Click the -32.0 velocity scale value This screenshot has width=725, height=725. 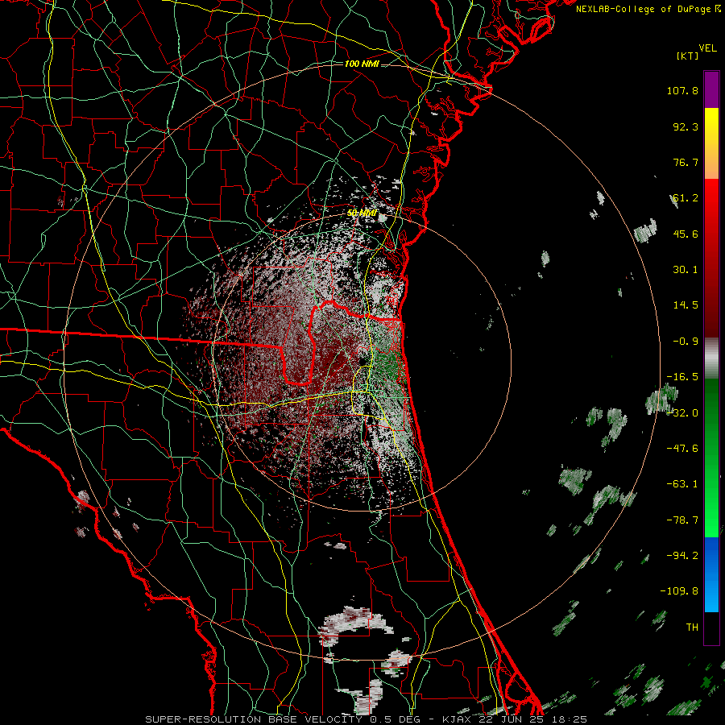tap(682, 413)
